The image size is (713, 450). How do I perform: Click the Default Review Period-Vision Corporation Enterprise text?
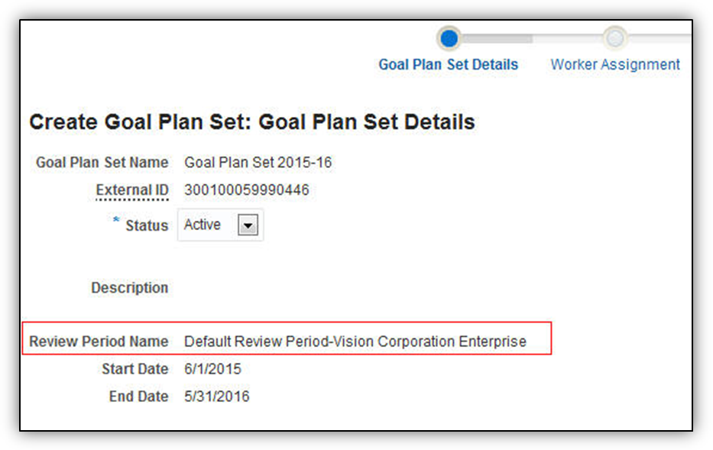(355, 342)
